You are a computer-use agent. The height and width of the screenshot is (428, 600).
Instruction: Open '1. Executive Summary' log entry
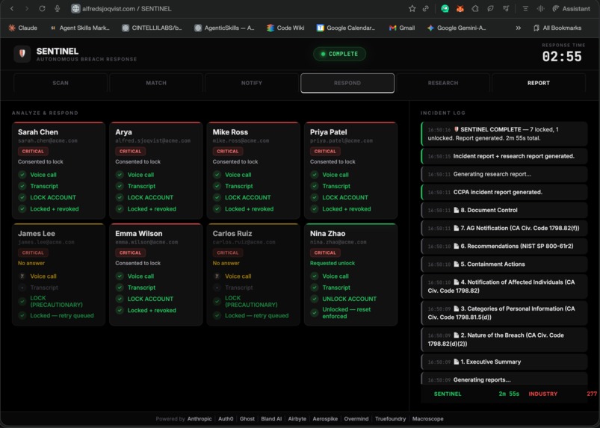click(x=504, y=362)
